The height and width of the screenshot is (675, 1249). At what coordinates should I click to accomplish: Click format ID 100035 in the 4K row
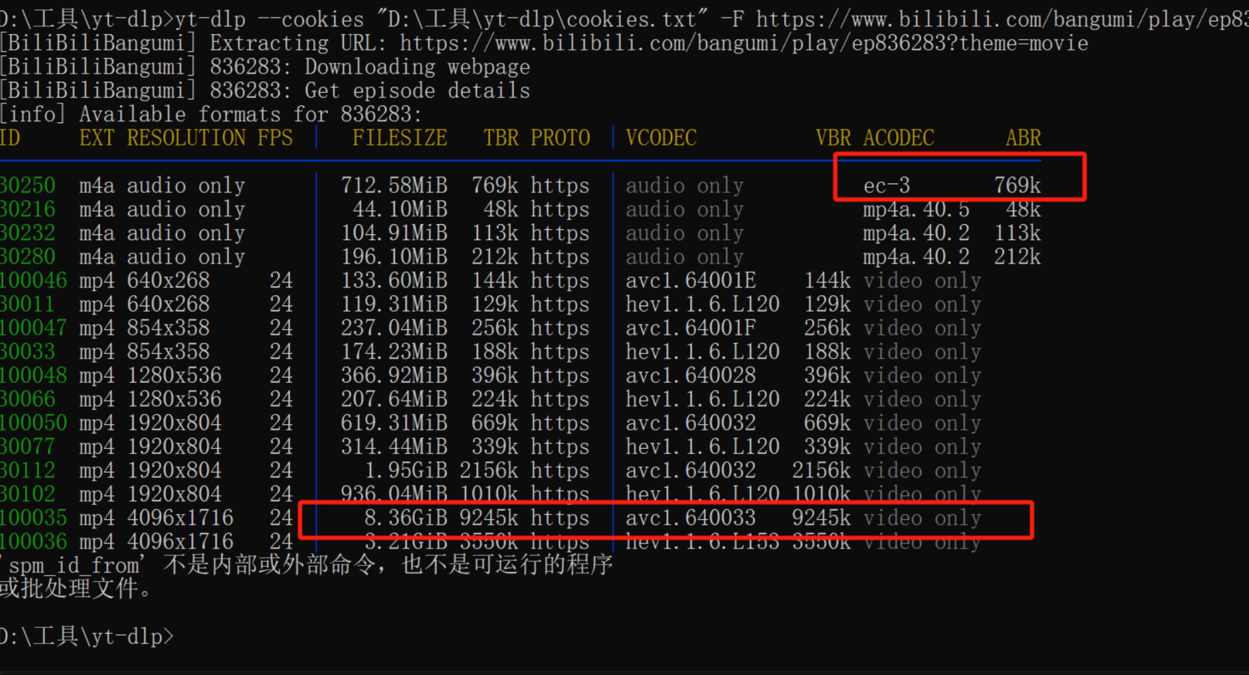point(33,518)
